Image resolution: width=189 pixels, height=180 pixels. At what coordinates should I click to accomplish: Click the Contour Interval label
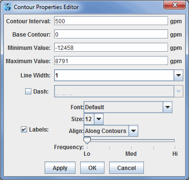(28, 21)
